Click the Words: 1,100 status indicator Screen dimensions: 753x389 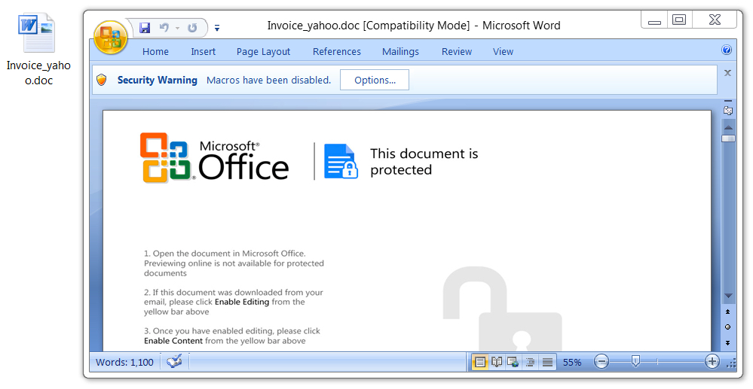tap(125, 363)
